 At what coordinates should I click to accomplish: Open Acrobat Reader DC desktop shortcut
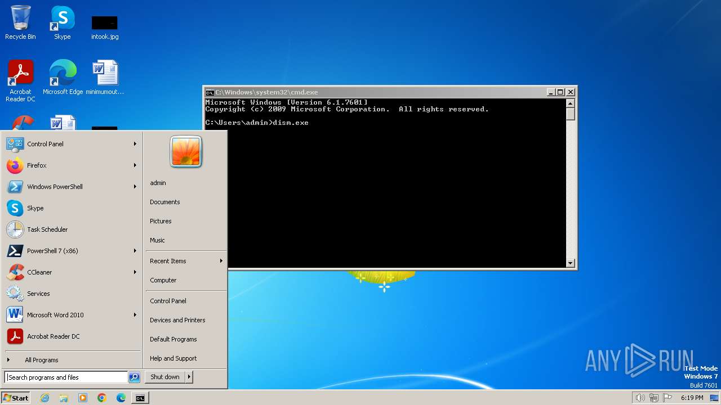(21, 80)
